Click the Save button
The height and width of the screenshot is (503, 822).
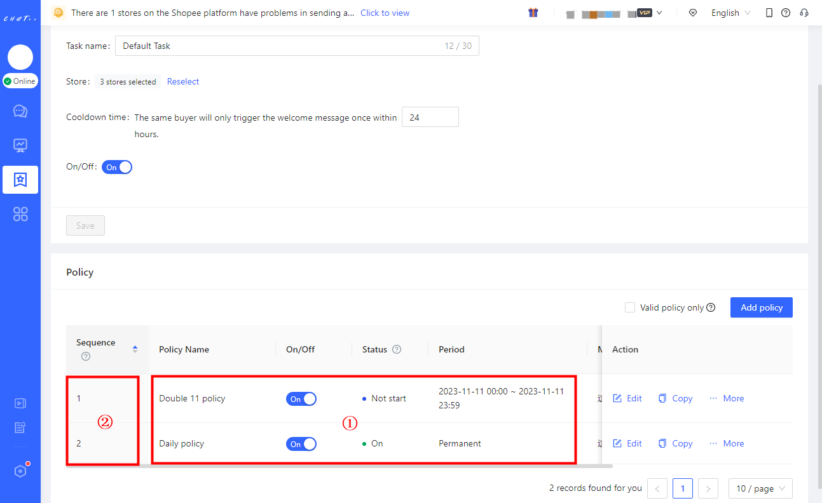point(85,225)
